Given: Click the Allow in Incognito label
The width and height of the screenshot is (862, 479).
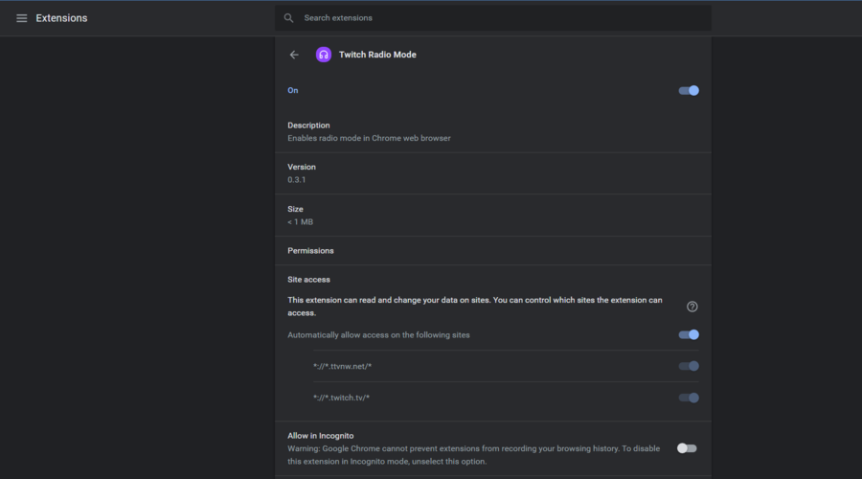Looking at the screenshot, I should point(321,436).
